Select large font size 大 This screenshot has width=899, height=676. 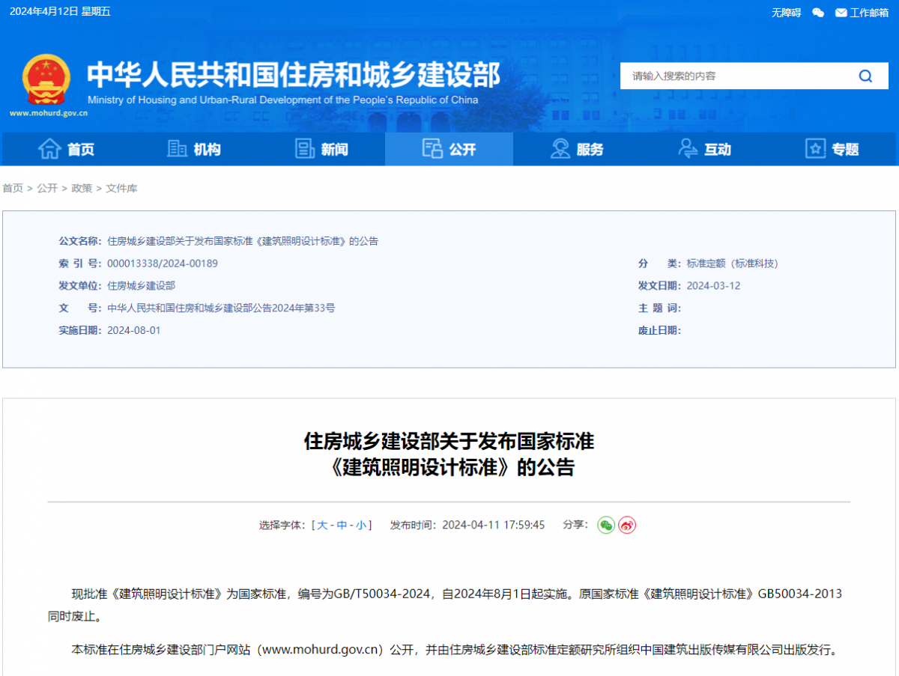pyautogui.click(x=322, y=525)
